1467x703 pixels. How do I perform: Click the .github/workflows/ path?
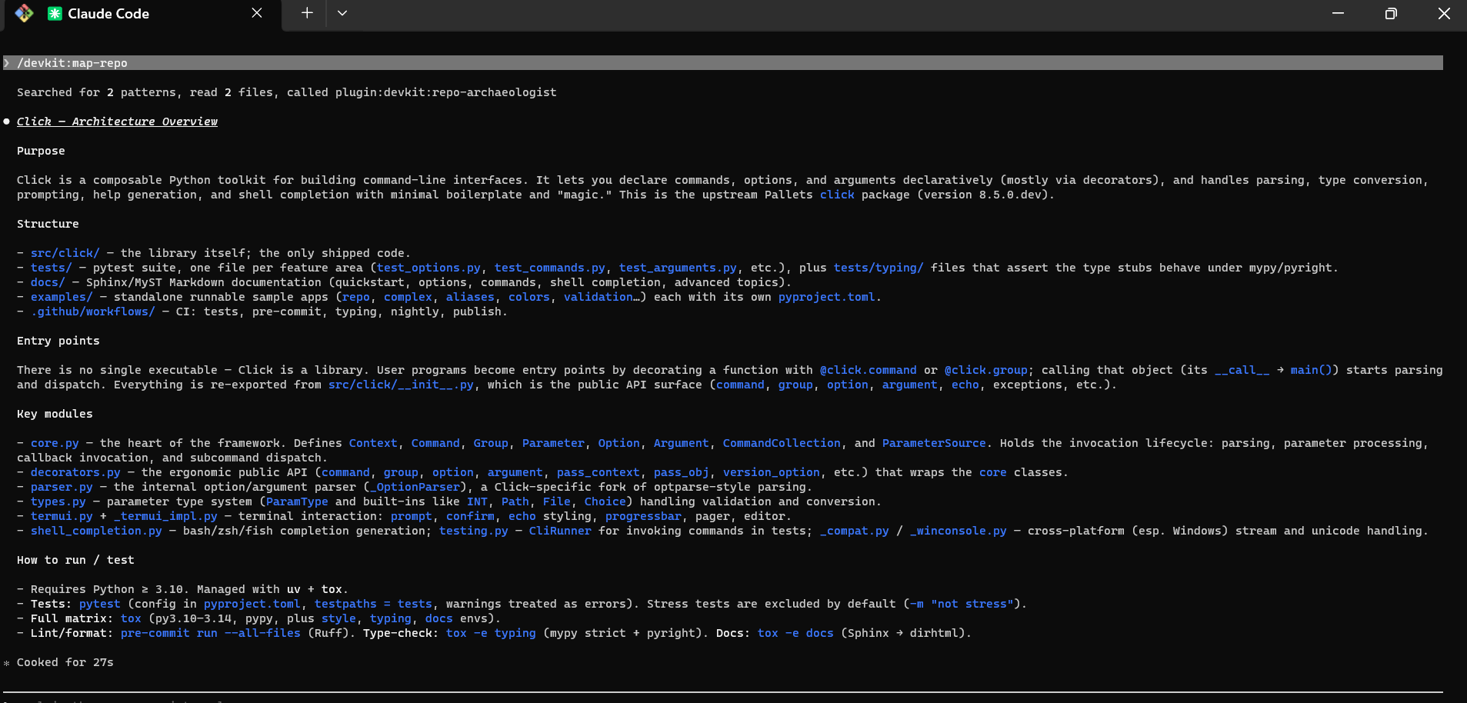[x=92, y=312]
